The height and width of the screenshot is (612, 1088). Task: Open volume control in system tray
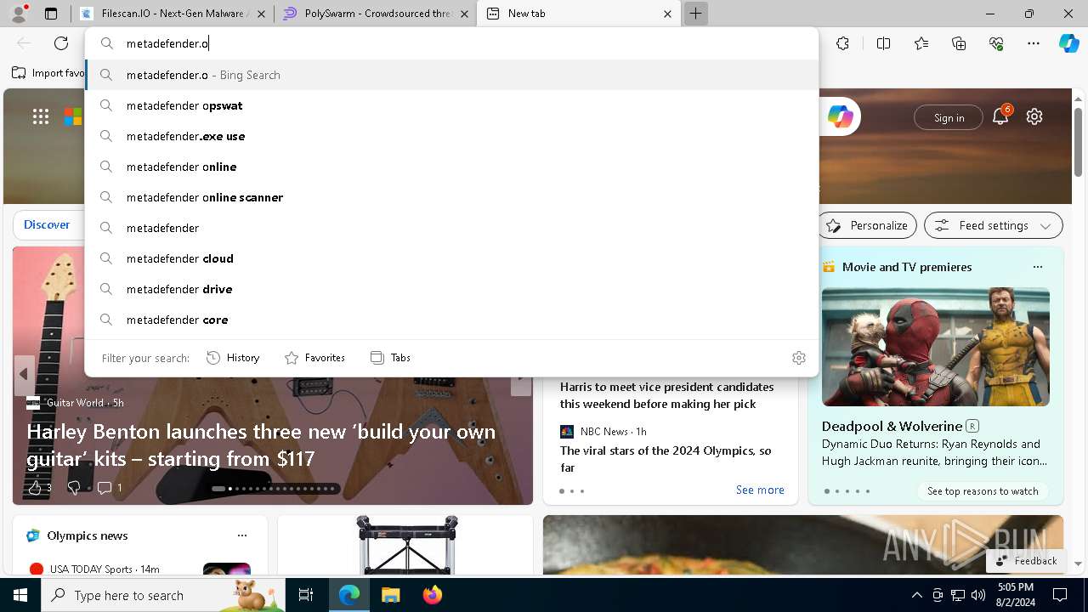[978, 595]
